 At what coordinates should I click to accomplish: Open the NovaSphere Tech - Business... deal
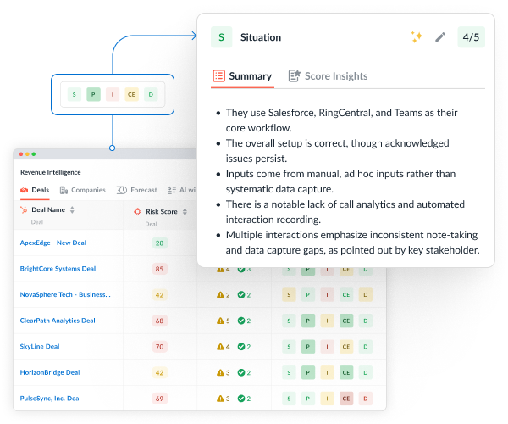point(65,294)
